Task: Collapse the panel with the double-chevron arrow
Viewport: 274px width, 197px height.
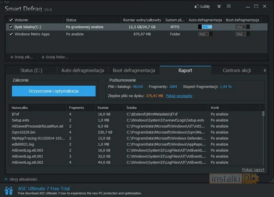Action: (x=265, y=70)
